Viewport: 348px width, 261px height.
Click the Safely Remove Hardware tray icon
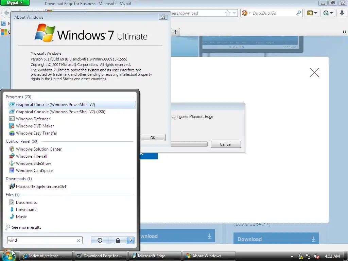pyautogui.click(x=301, y=256)
